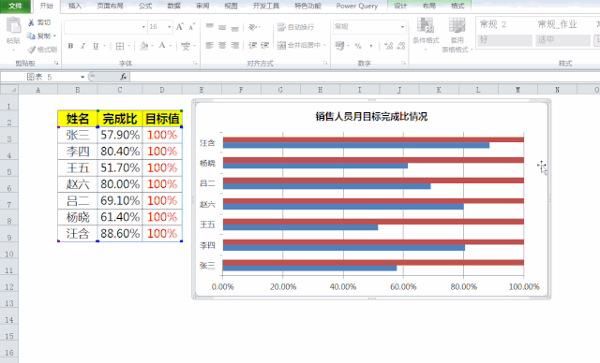The height and width of the screenshot is (363, 600).
Task: Apply top vertical alignment
Action: 210,27
